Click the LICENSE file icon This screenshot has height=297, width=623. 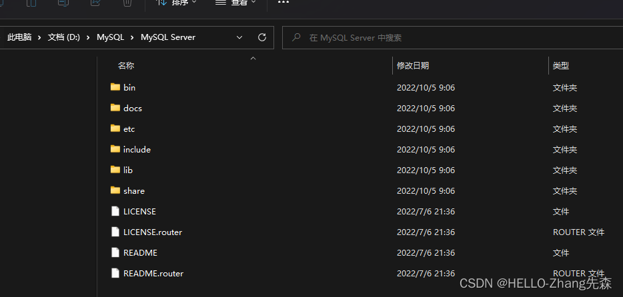click(x=115, y=211)
